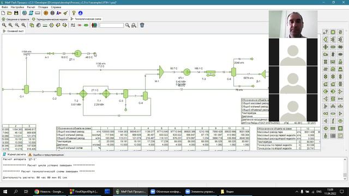Click mixer М-1 triangle on the flowsheet
Screen dimensions: 349x196
(161, 72)
